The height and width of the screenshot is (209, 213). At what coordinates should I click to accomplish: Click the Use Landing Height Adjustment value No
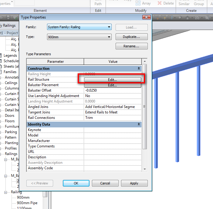coord(113,96)
